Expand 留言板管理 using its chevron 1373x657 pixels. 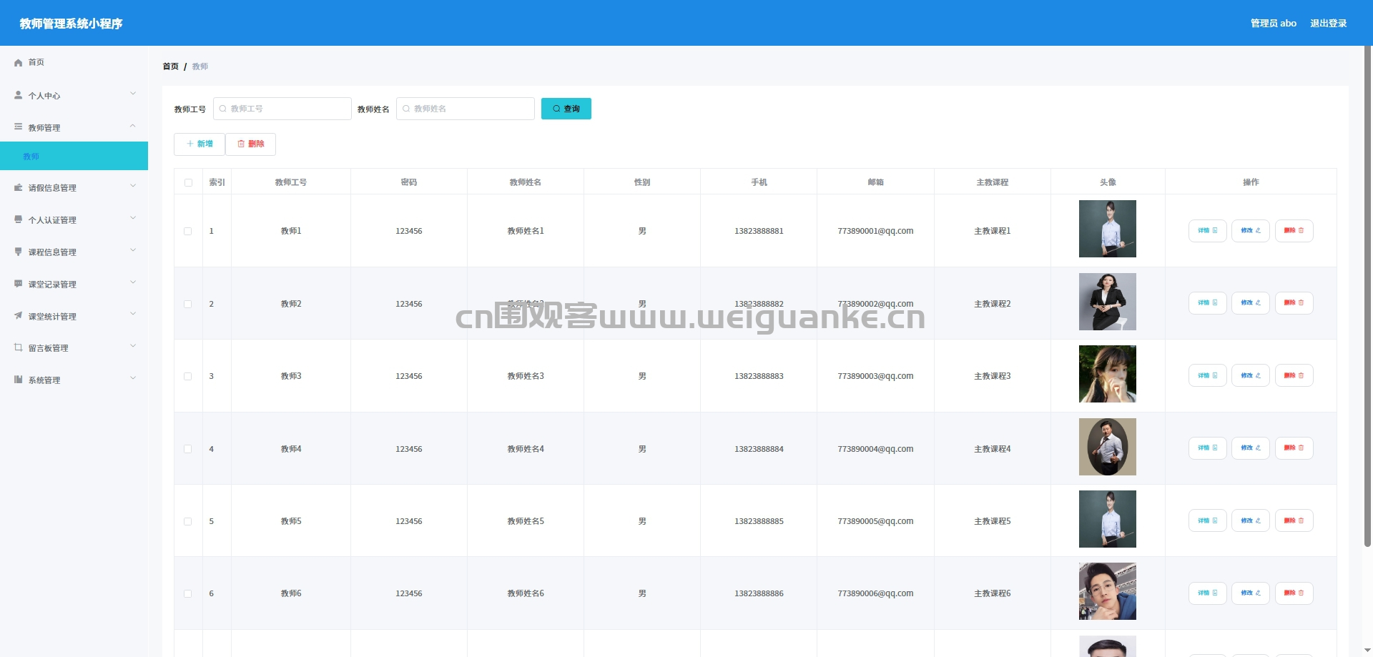[x=133, y=347]
